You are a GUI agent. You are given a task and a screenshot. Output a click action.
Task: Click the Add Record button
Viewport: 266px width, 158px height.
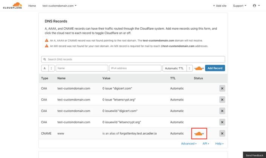coord(215,68)
